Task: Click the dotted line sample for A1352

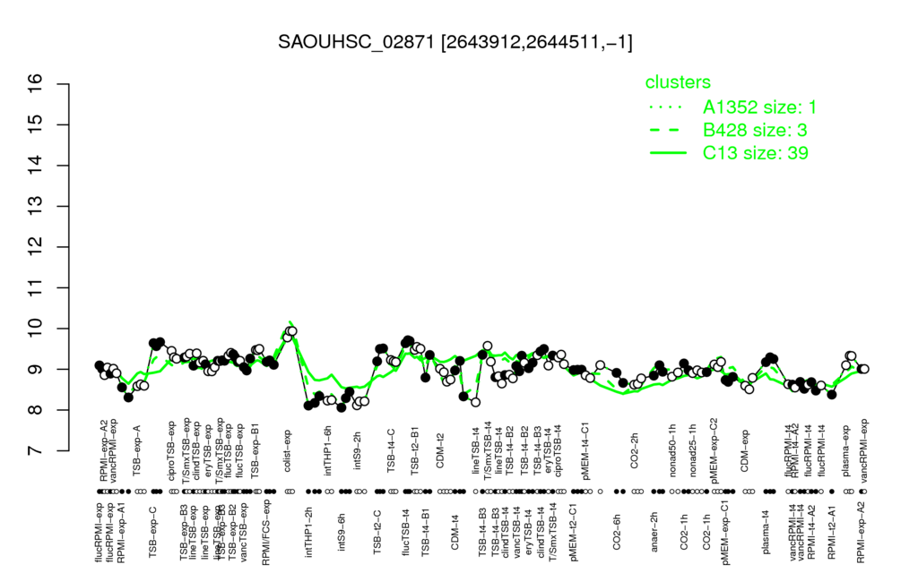Action: pos(667,107)
